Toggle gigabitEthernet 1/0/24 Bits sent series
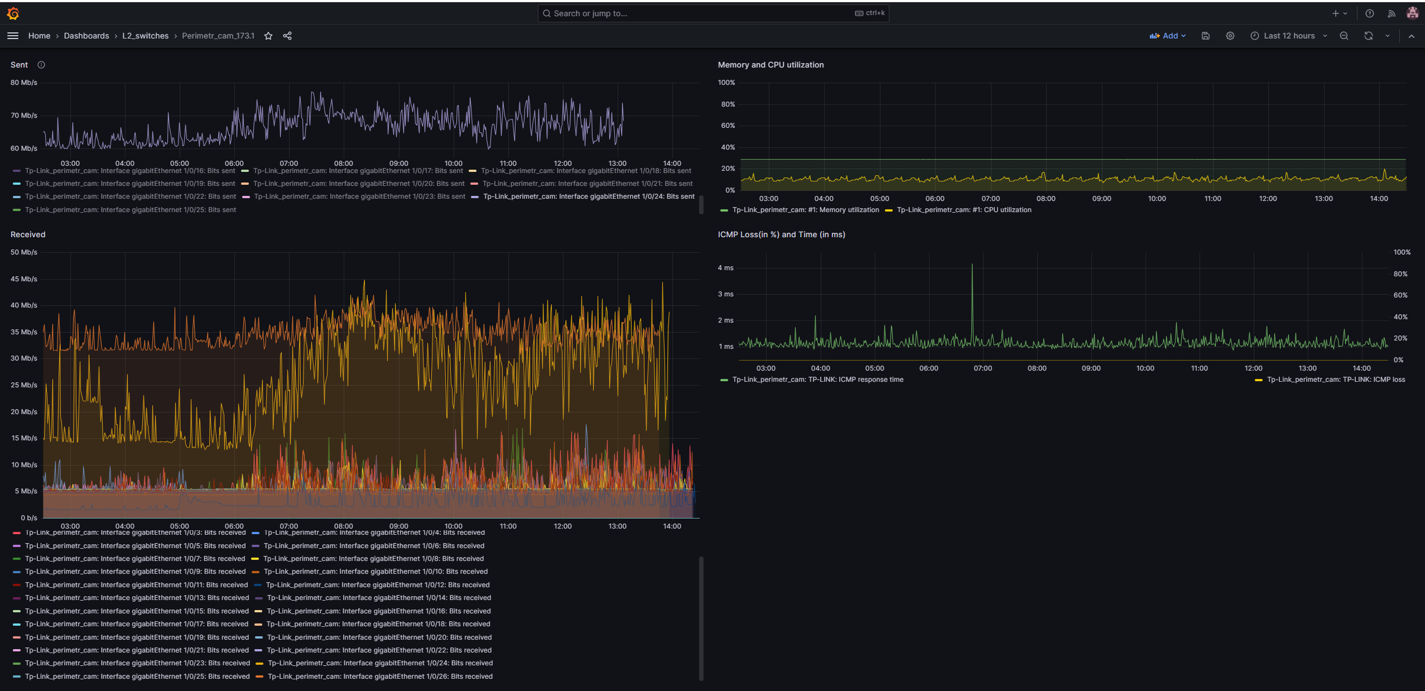The width and height of the screenshot is (1425, 691). [589, 196]
